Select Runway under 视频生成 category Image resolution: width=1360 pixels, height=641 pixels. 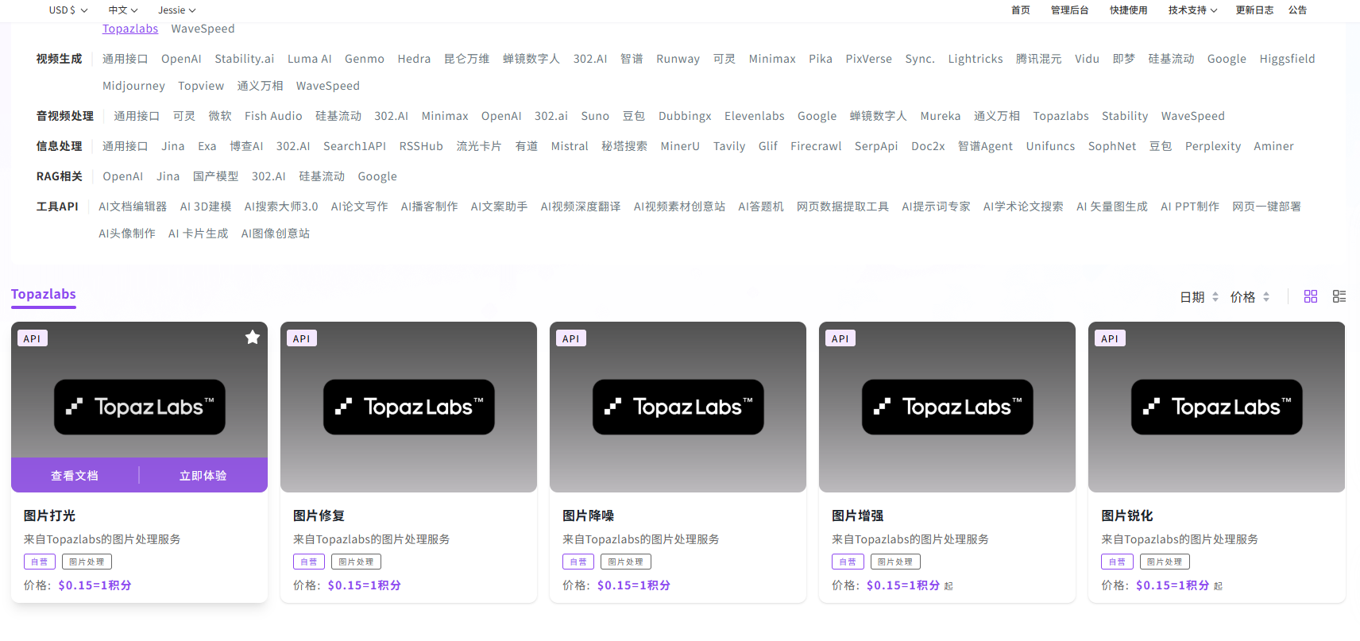point(678,59)
